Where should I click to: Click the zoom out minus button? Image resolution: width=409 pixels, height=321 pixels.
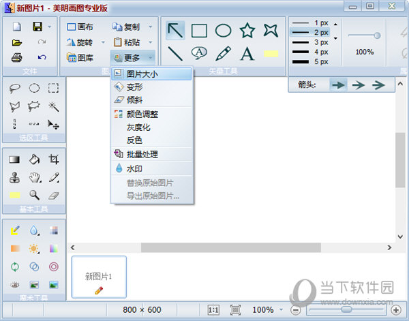pos(296,310)
